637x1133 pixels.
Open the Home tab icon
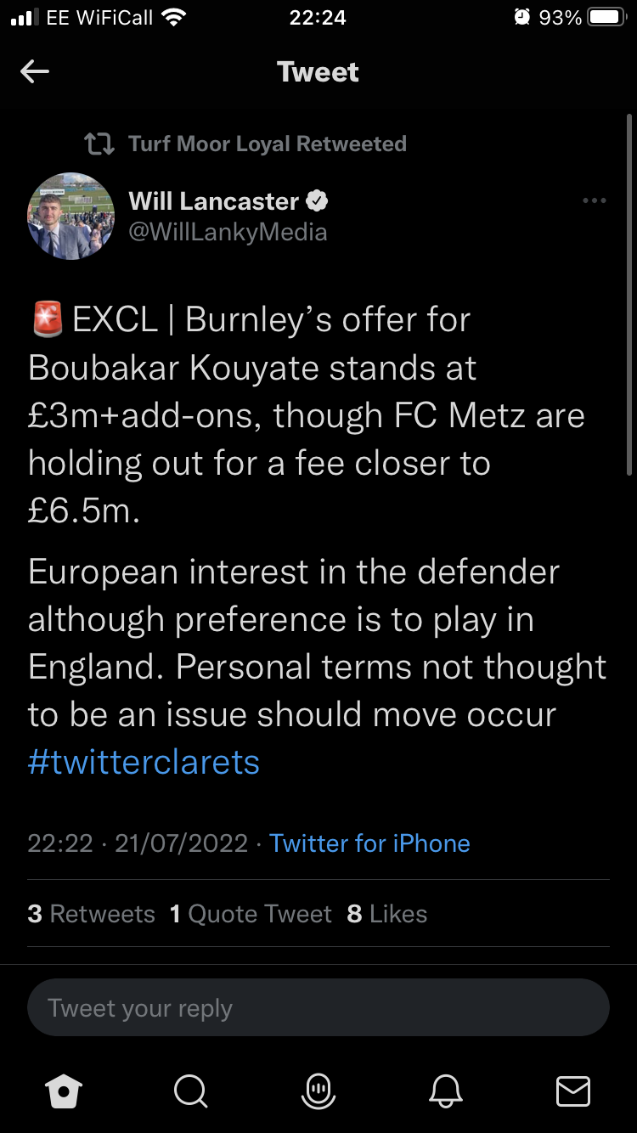click(65, 1091)
